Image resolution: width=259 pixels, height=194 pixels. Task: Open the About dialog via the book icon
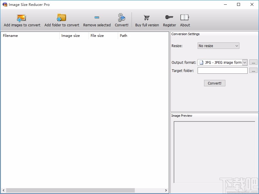[x=185, y=18]
